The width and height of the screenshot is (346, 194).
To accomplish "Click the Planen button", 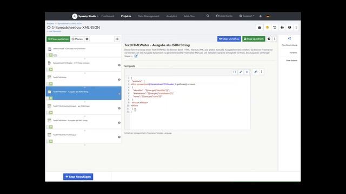I will coord(77,39).
